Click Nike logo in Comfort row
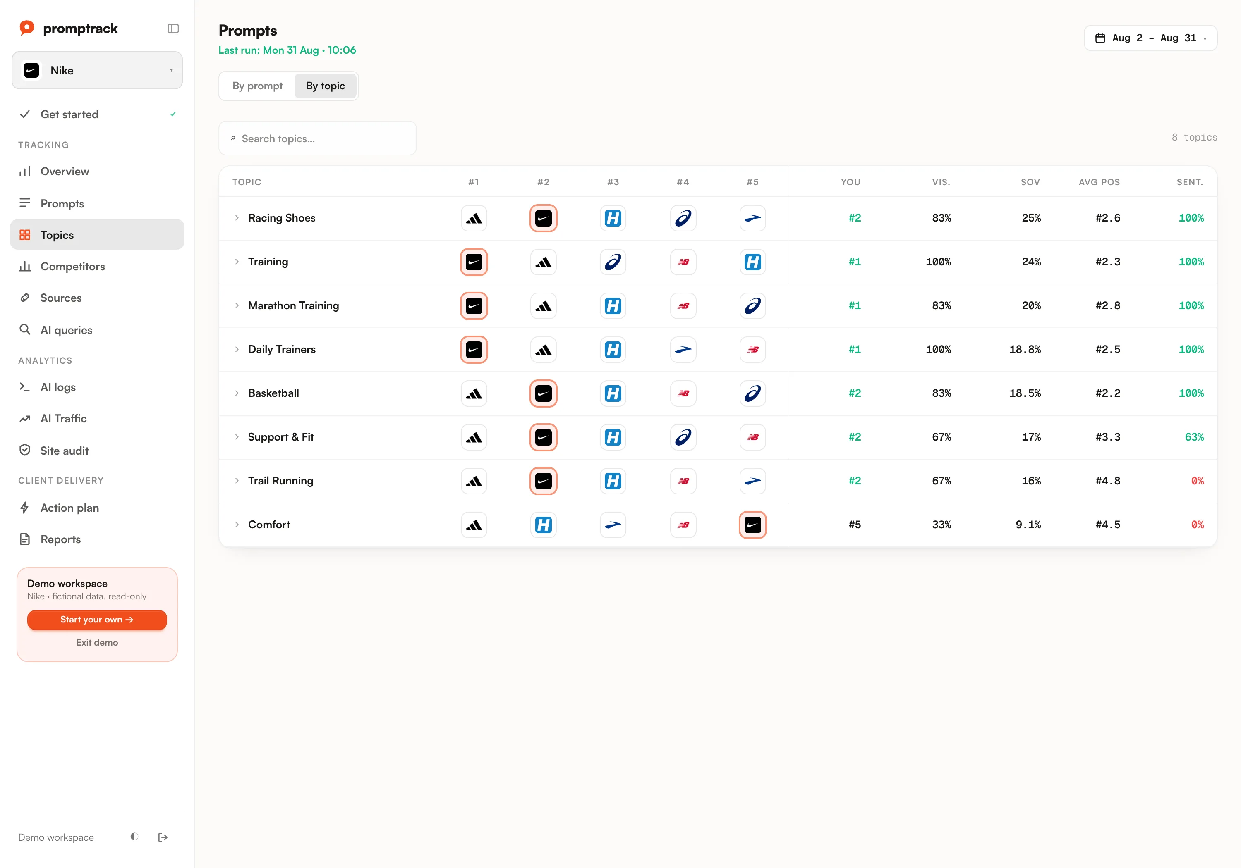The height and width of the screenshot is (868, 1241). (x=752, y=525)
